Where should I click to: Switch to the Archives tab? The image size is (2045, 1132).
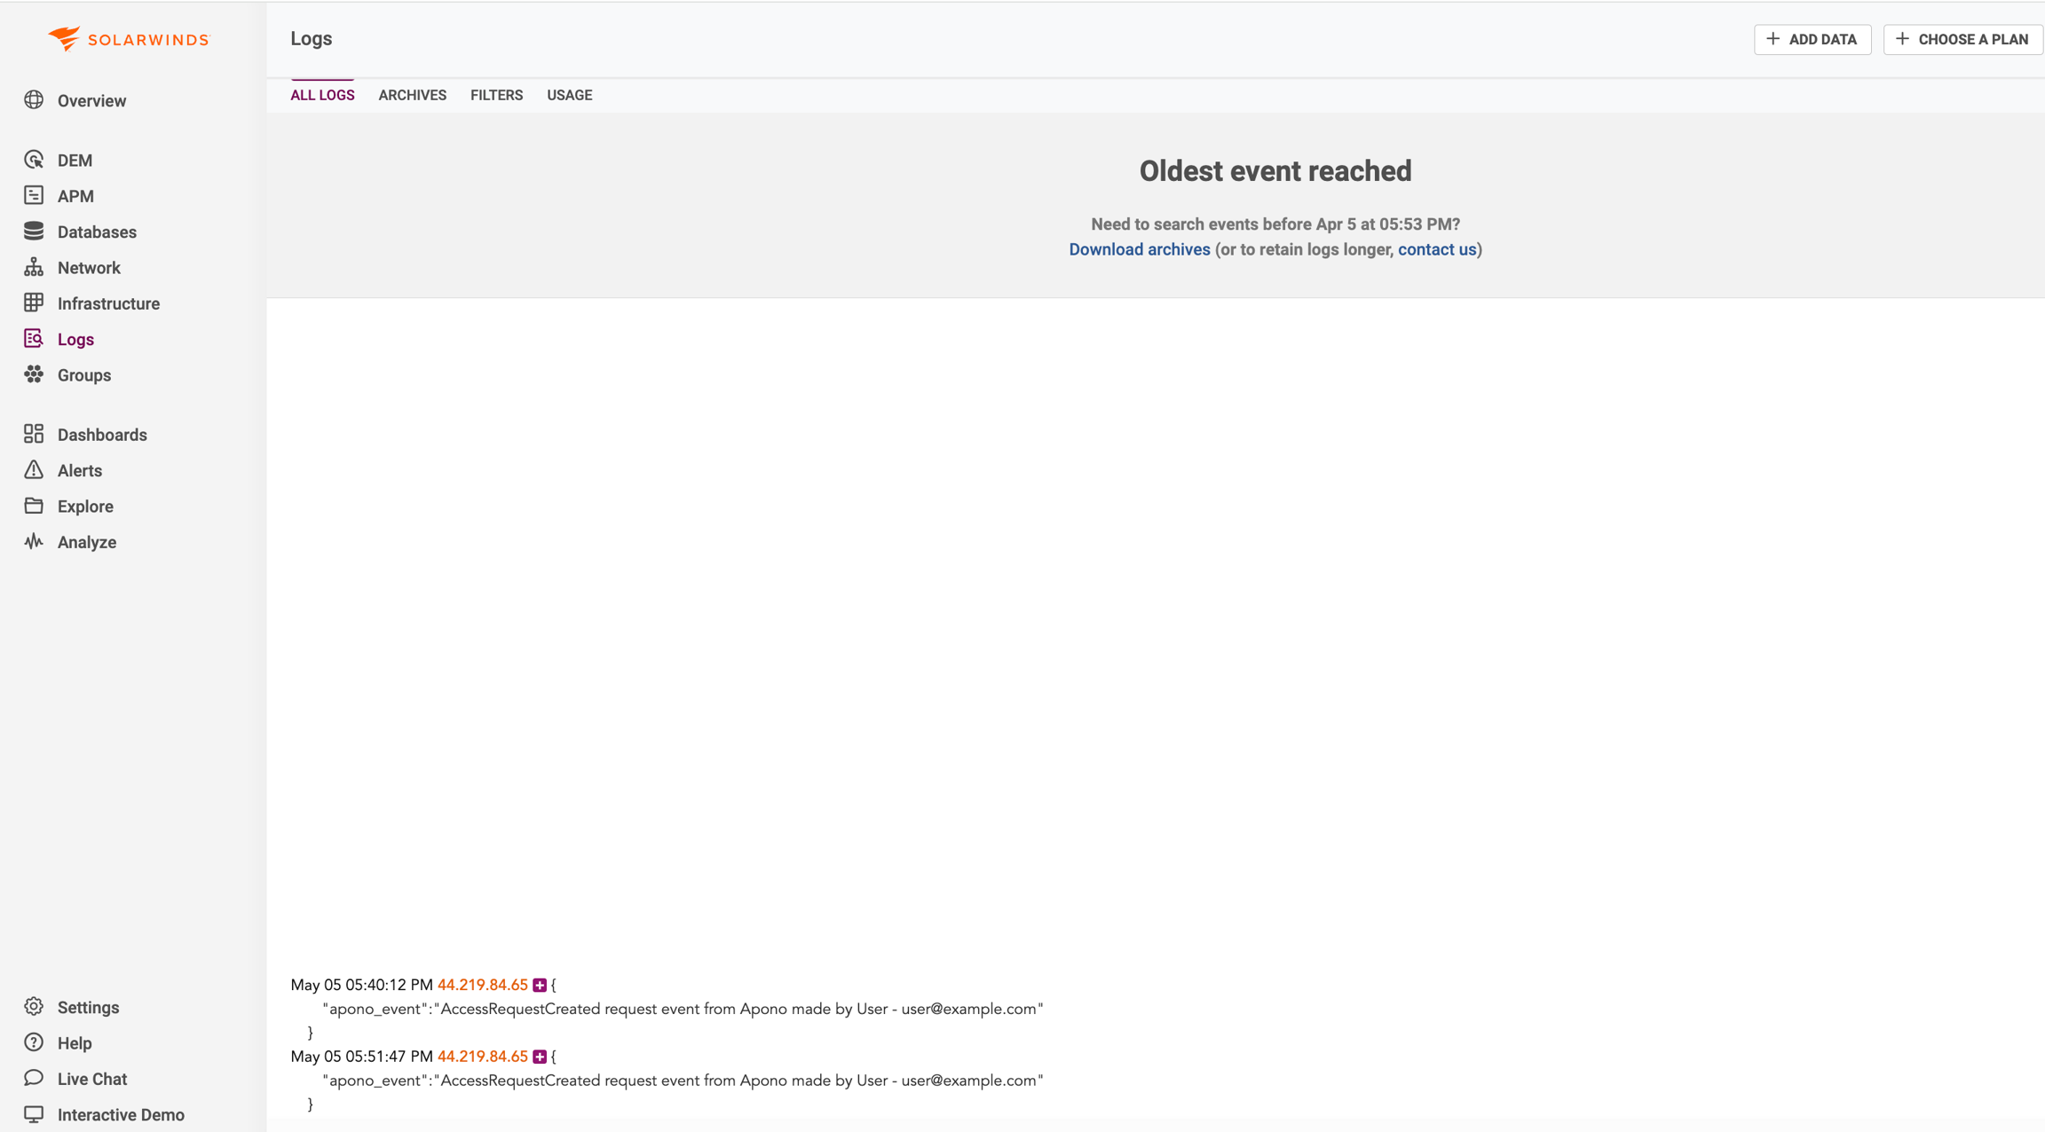[412, 95]
